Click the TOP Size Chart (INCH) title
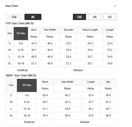 (x=19, y=23)
